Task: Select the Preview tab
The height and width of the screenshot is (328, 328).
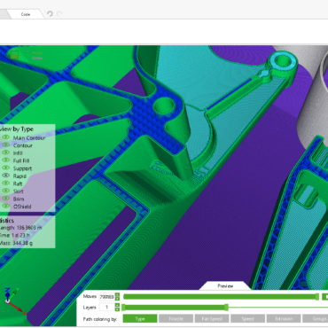Action: tap(225, 285)
